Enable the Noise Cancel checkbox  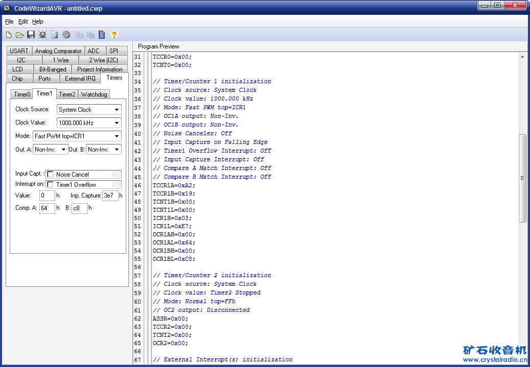50,175
